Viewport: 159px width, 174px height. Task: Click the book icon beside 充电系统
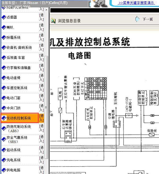pyautogui.click(x=4, y=160)
